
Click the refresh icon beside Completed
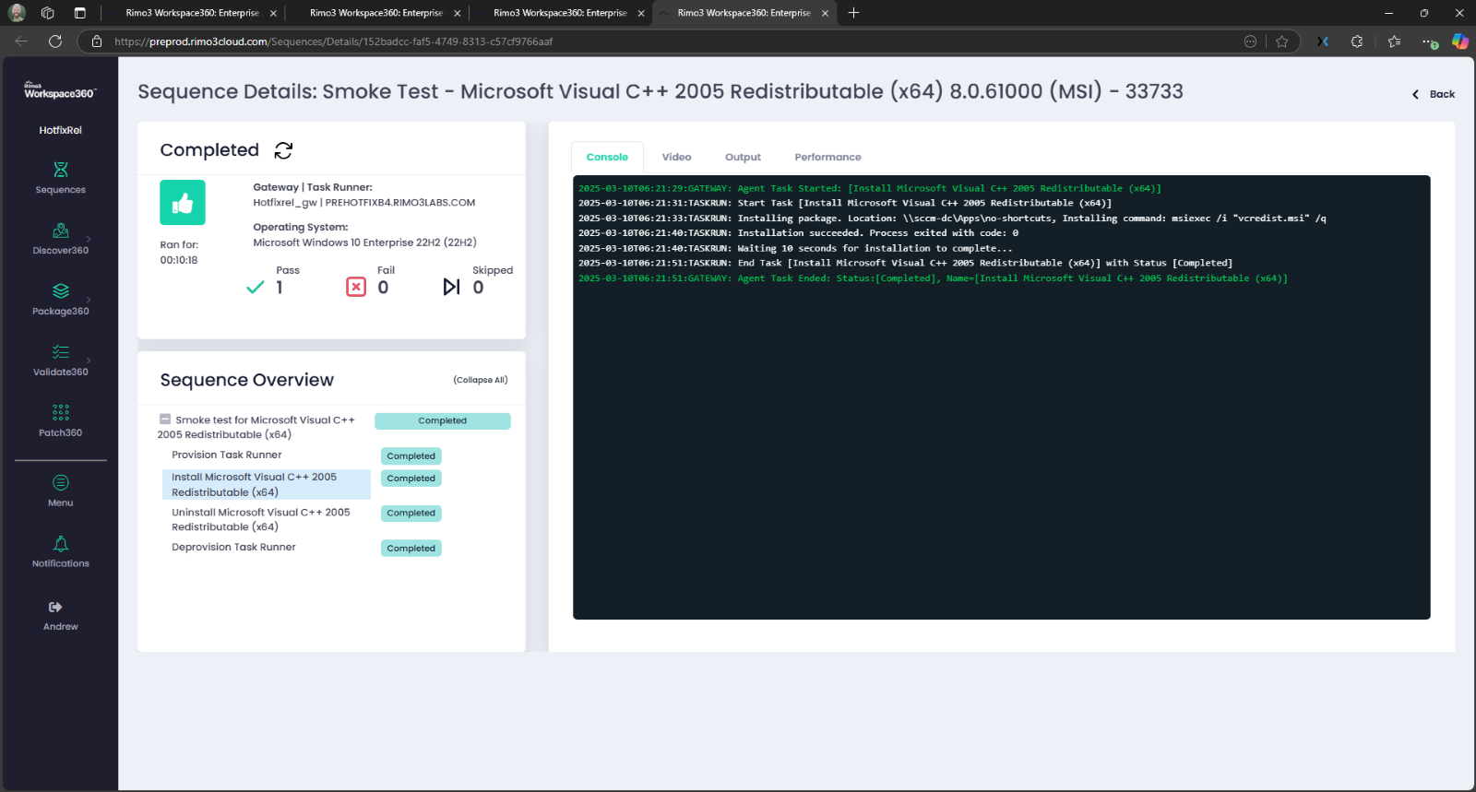click(283, 150)
